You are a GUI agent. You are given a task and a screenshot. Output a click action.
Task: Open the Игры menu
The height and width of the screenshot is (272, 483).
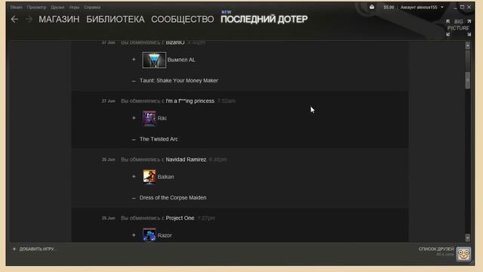pyautogui.click(x=74, y=7)
